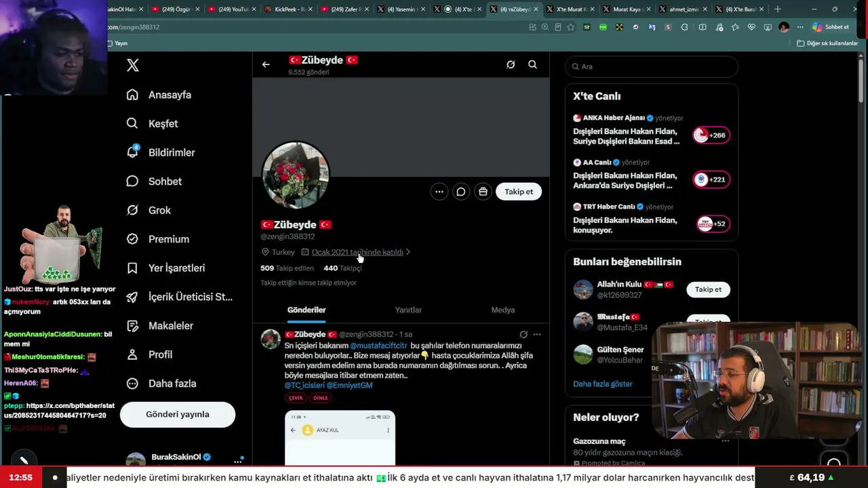The height and width of the screenshot is (488, 868).
Task: Open the @EmniyetGM mention link
Action: 349,385
